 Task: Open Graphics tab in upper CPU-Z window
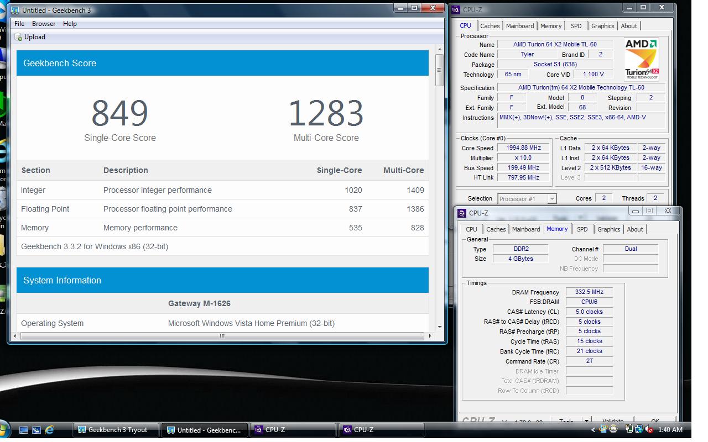pos(602,26)
